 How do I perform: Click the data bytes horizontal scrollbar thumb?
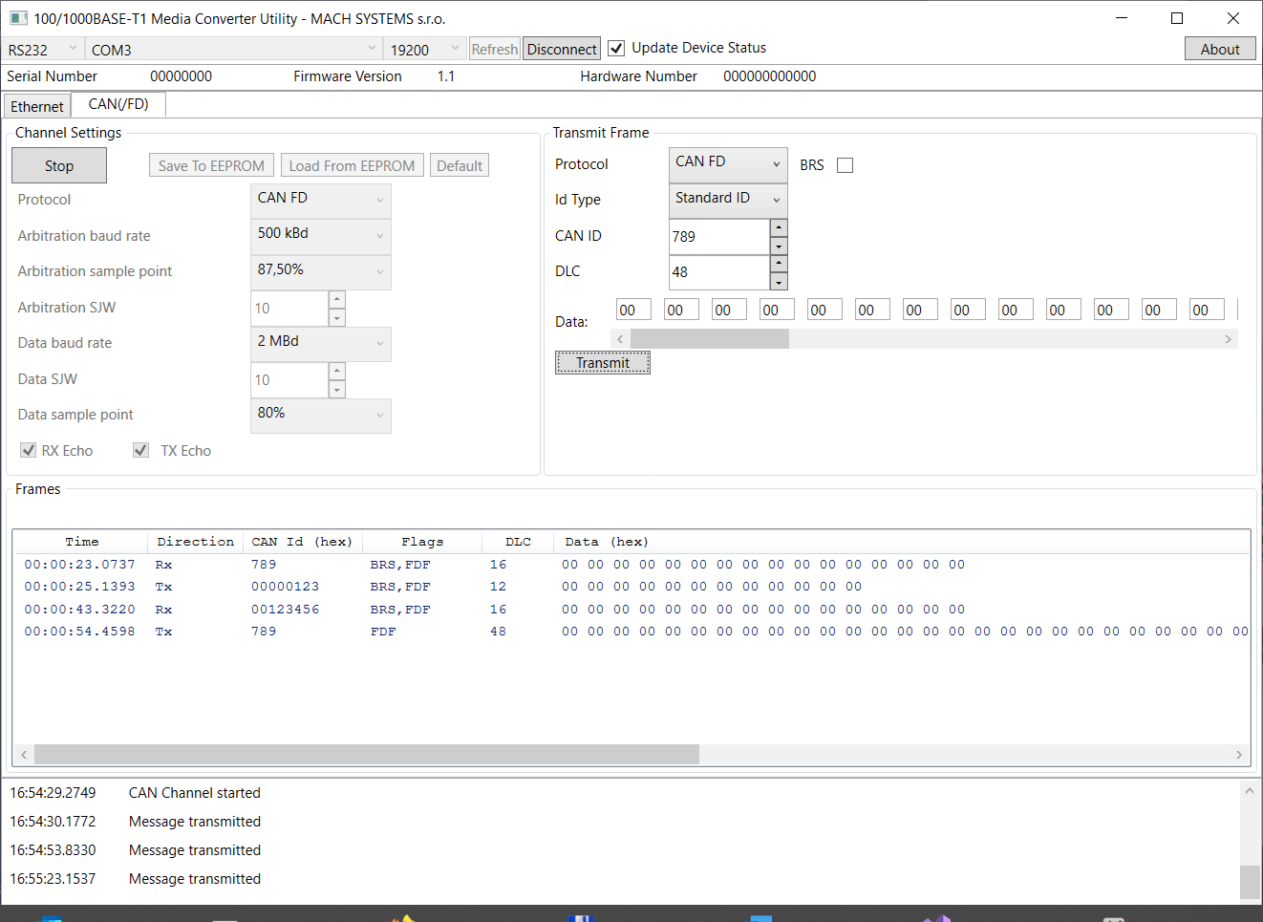tap(709, 339)
